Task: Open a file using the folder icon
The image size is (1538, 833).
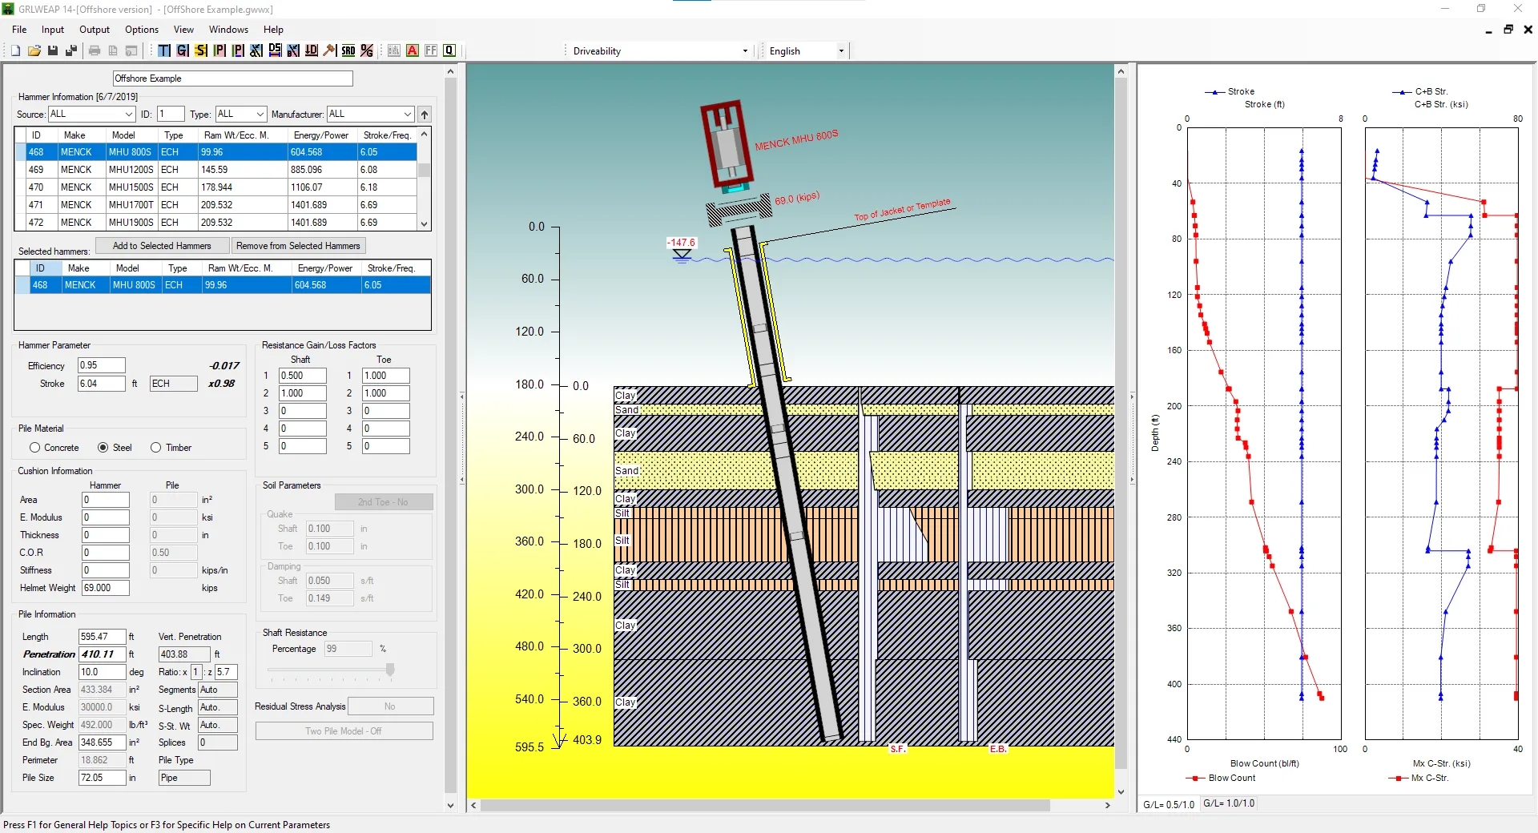Action: click(34, 50)
